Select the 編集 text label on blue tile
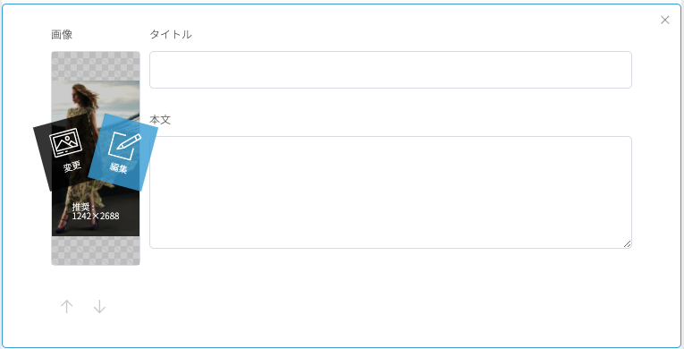 [x=119, y=167]
